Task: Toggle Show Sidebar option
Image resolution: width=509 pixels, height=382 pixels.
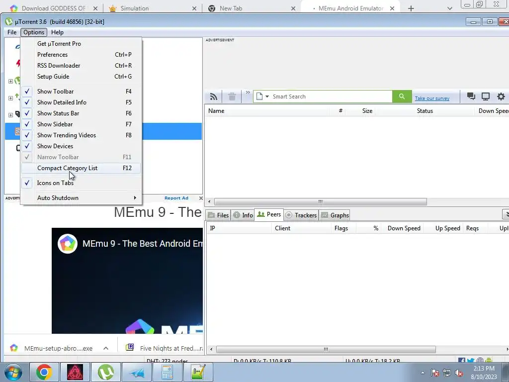Action: (x=81, y=124)
